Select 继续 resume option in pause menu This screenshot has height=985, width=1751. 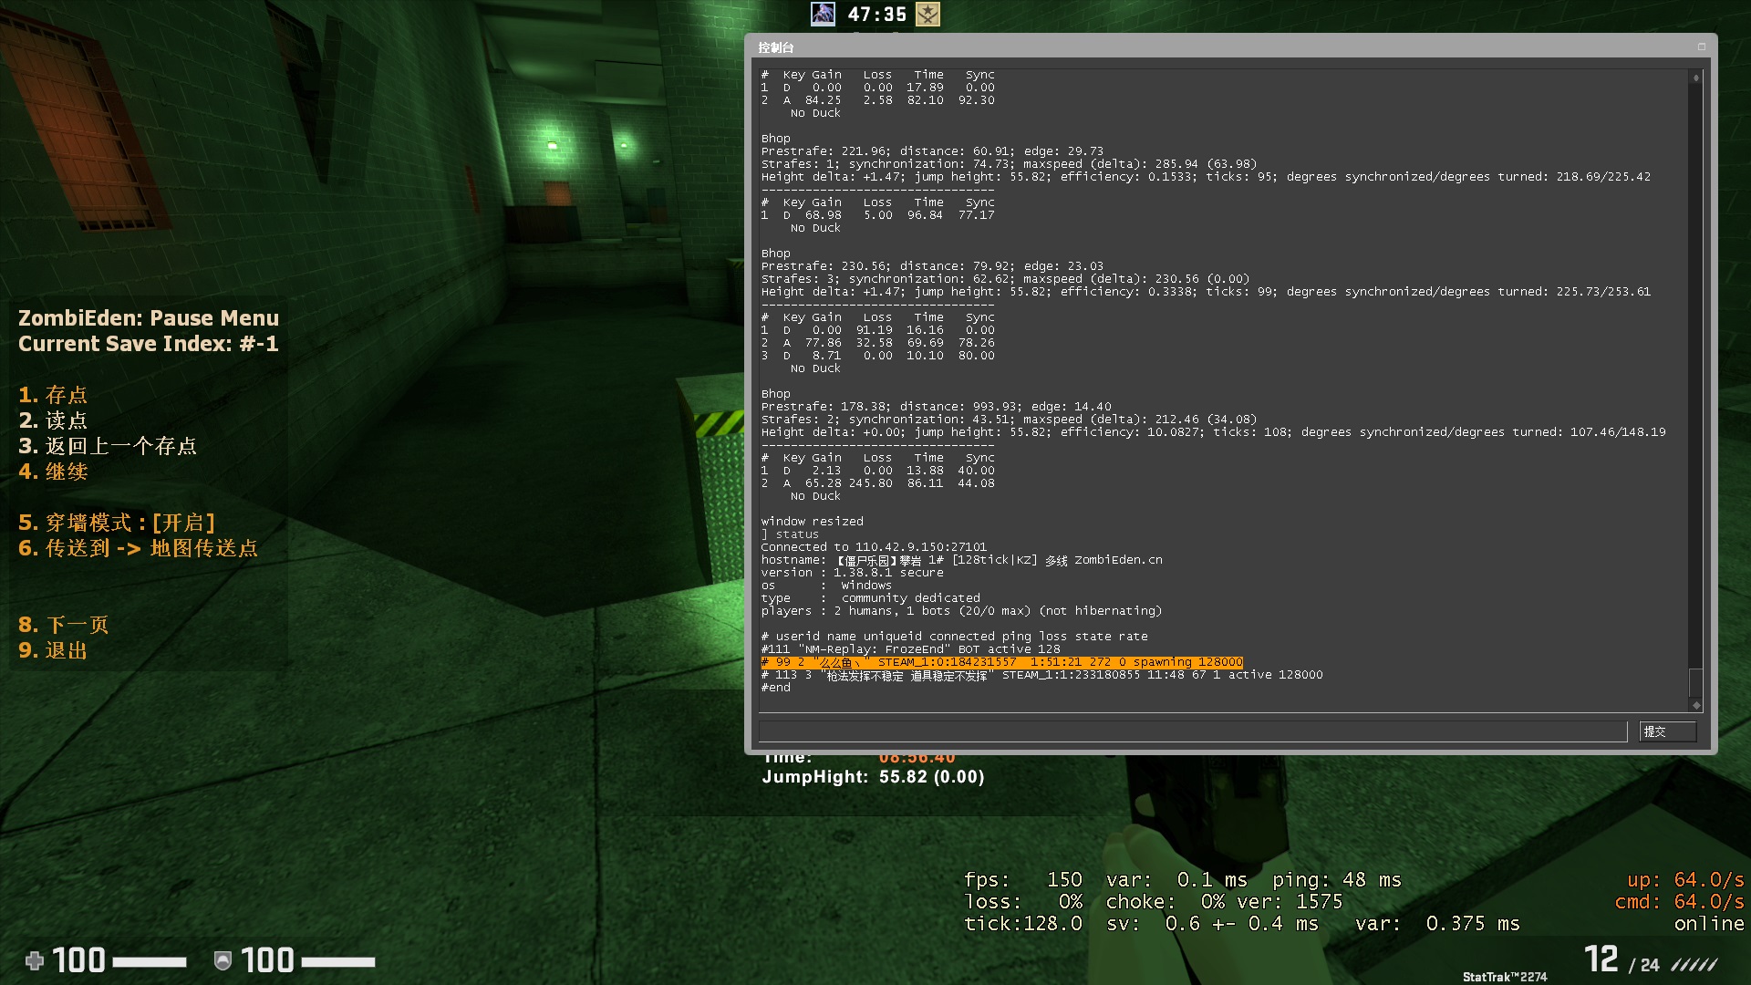pyautogui.click(x=53, y=472)
